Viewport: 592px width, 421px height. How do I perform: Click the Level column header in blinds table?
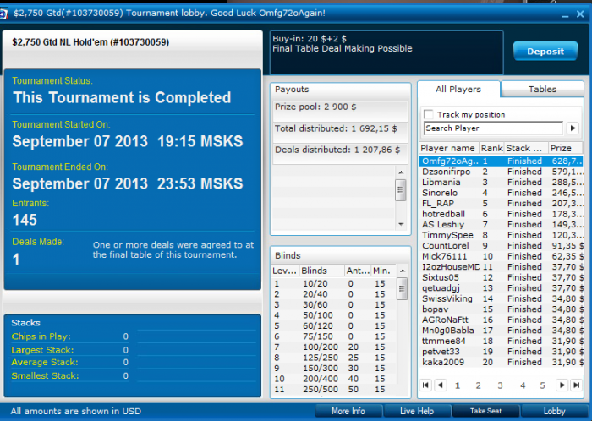(x=285, y=271)
